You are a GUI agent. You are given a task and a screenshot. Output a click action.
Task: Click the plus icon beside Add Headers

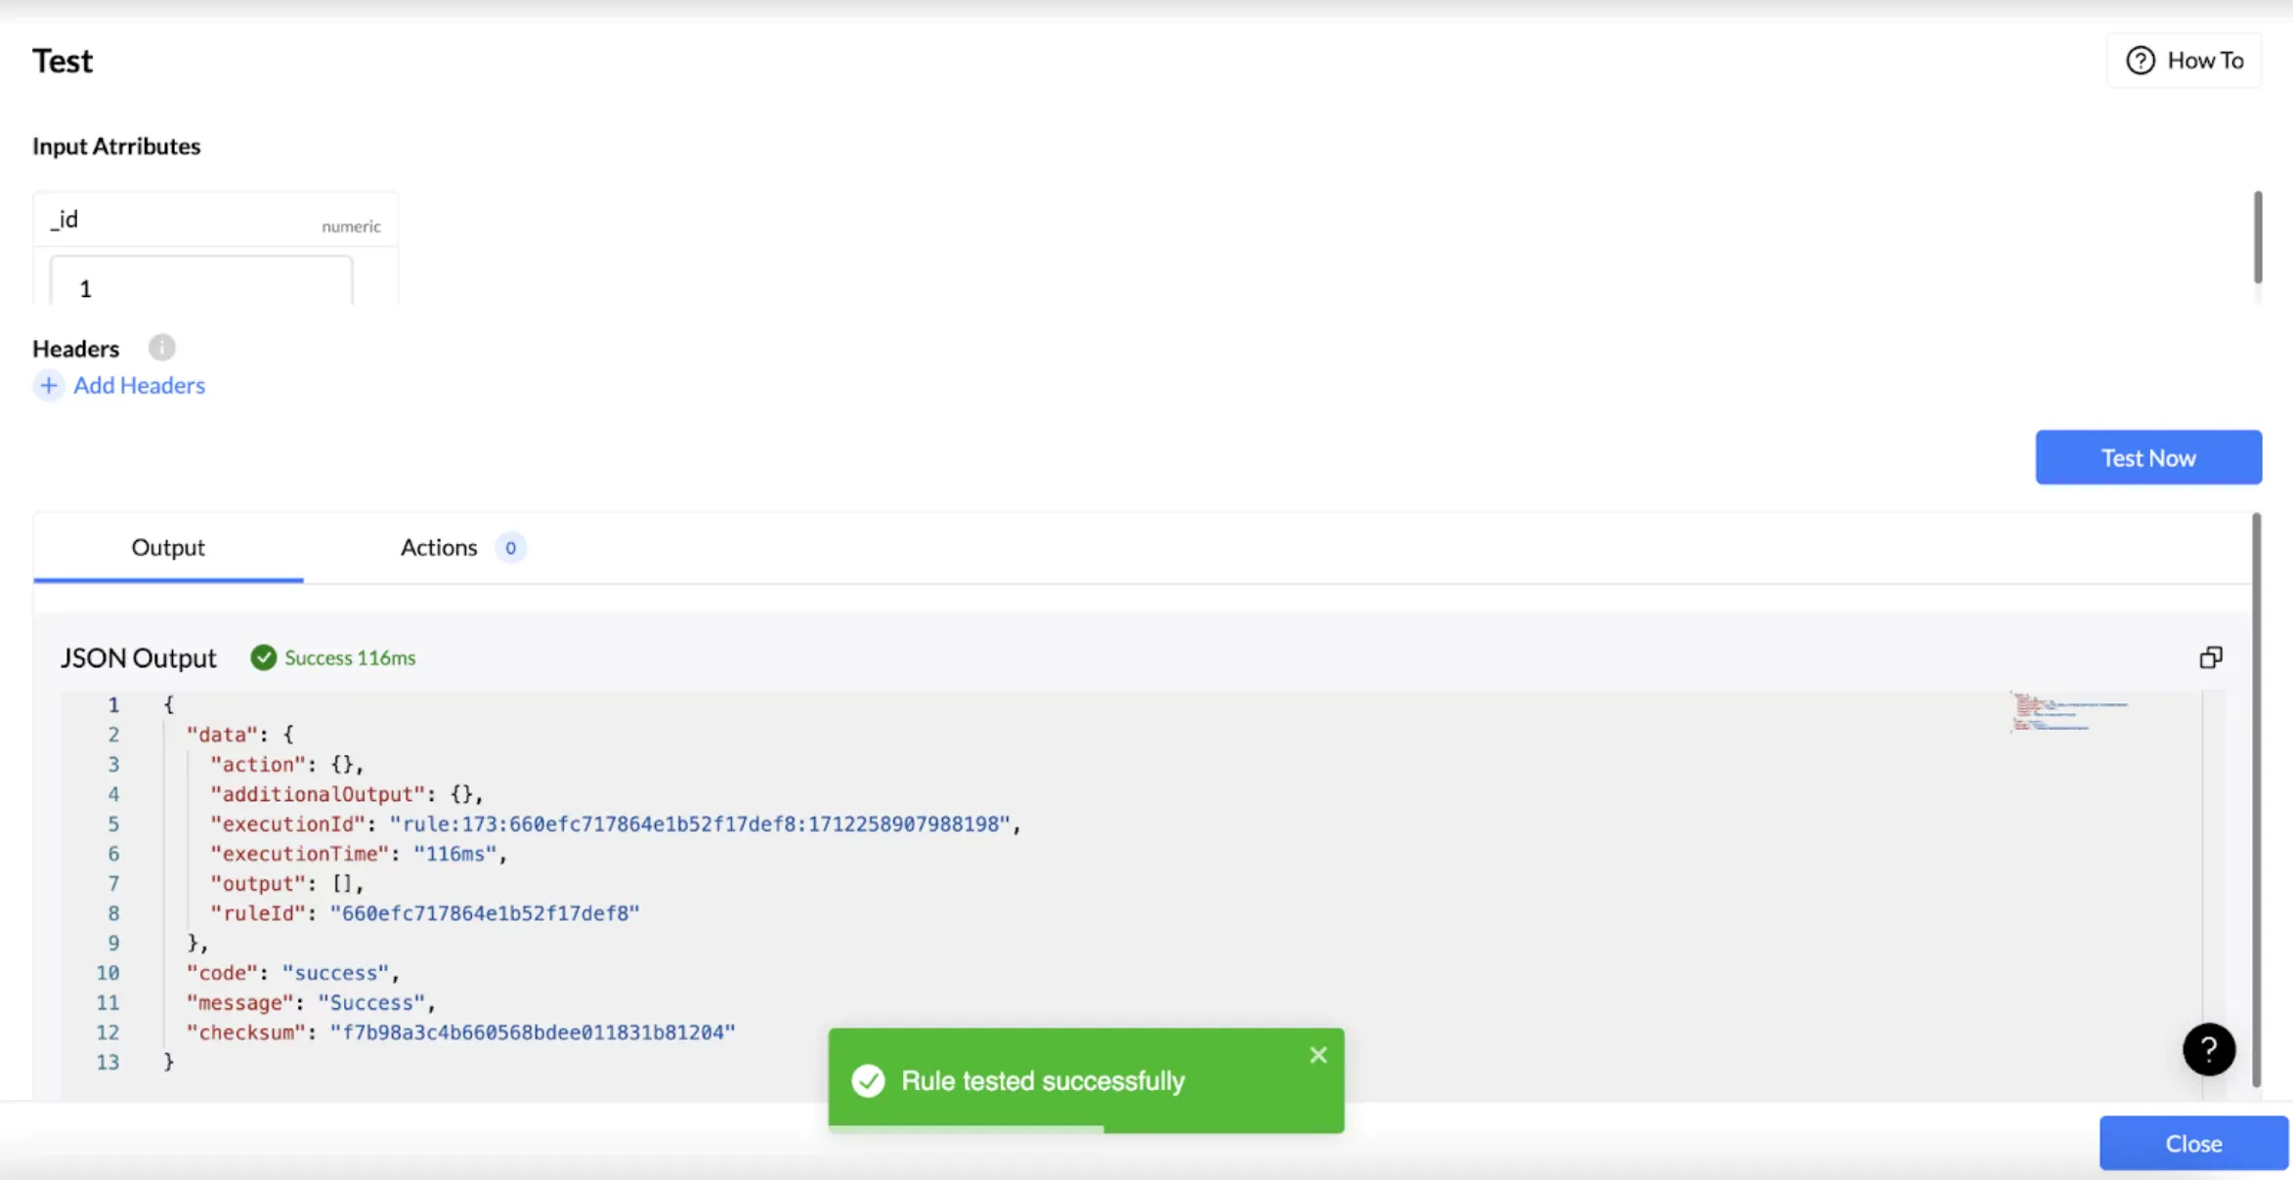pyautogui.click(x=49, y=386)
